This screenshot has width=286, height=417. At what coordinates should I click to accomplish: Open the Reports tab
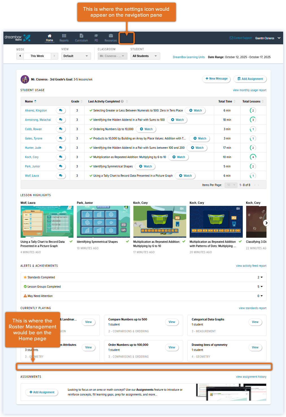click(64, 38)
